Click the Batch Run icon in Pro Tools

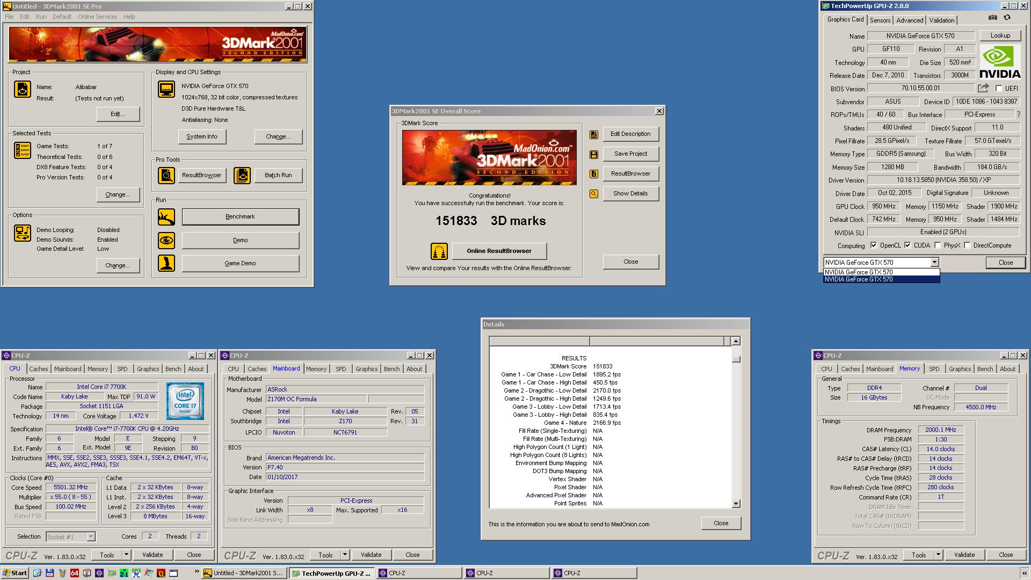coord(242,175)
